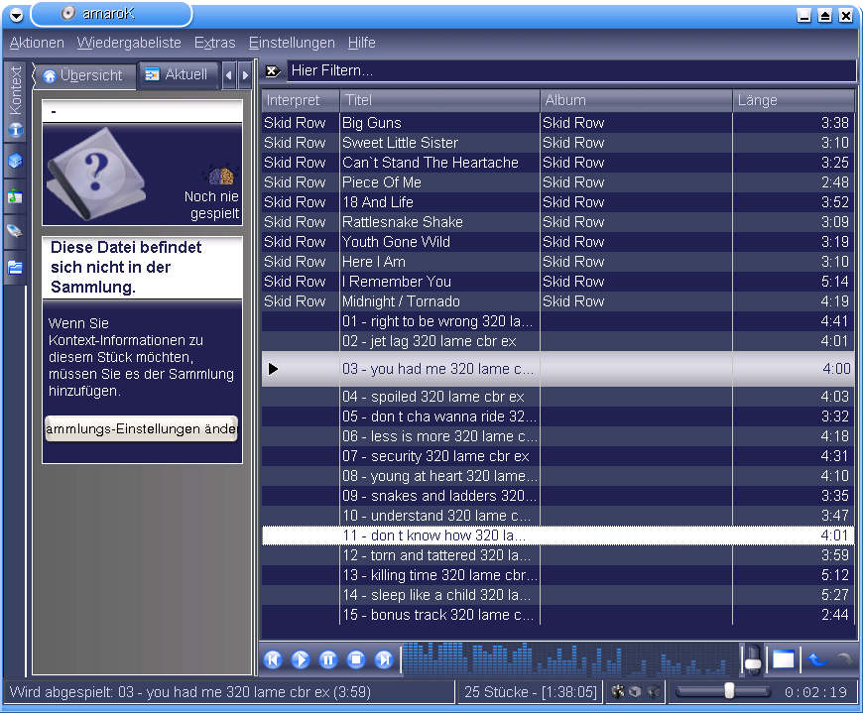Switch to the Übersicht tab
This screenshot has height=713, width=863.
point(83,75)
